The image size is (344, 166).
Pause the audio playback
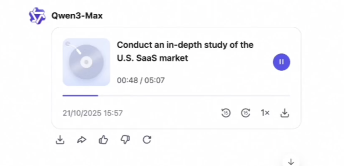click(x=281, y=62)
